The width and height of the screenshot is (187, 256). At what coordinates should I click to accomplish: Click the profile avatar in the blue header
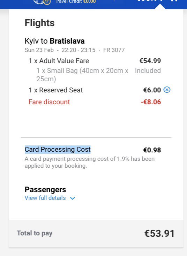[x=38, y=2]
